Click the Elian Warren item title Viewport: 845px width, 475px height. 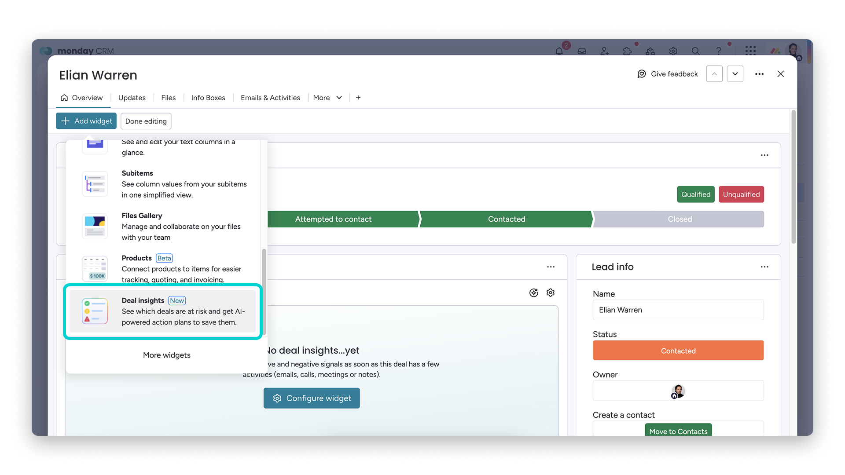[98, 75]
